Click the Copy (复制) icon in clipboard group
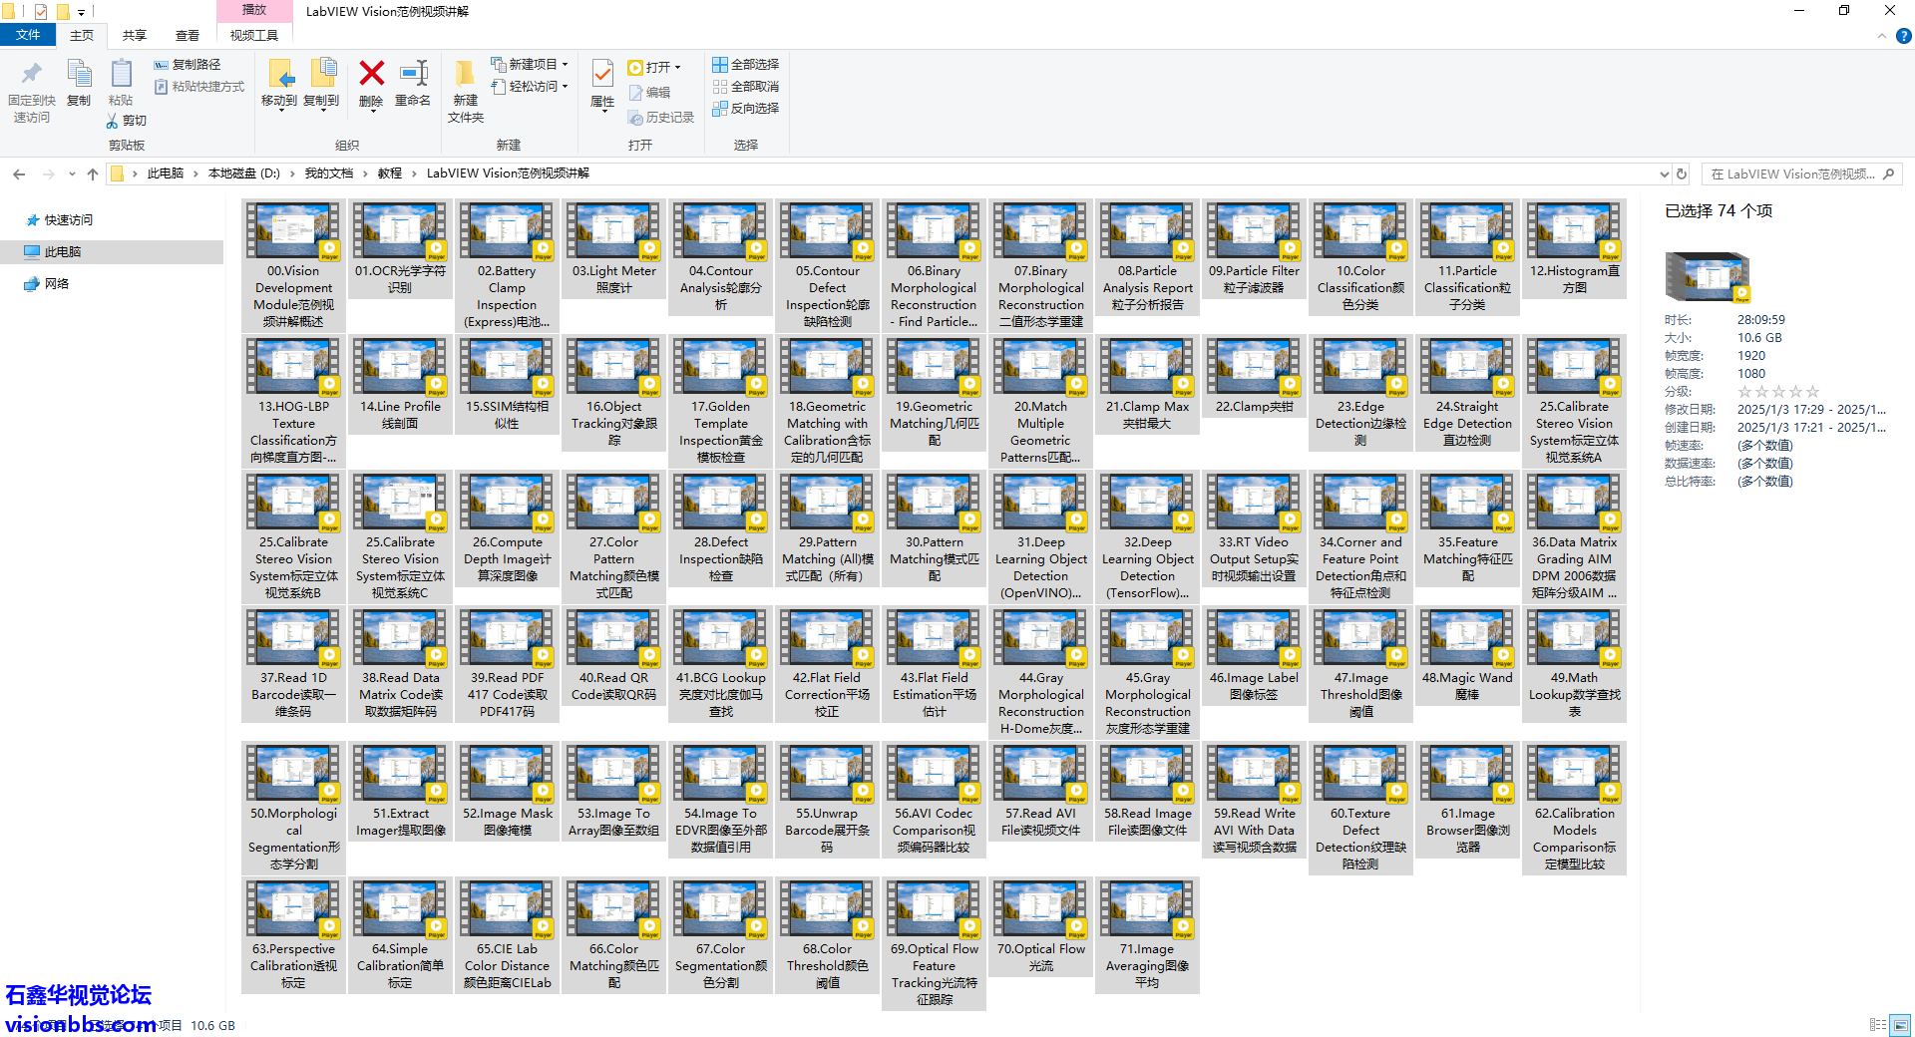Viewport: 1915px width, 1037px height. pyautogui.click(x=79, y=75)
